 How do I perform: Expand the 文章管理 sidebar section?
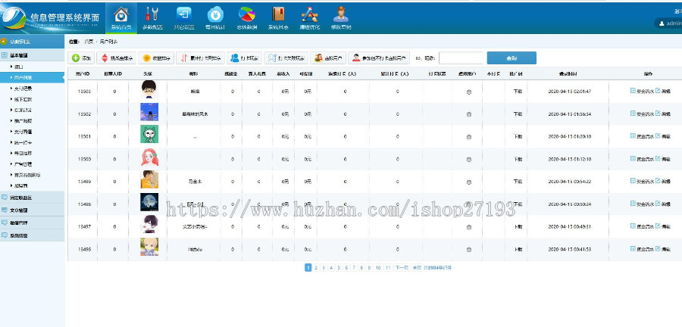click(x=32, y=210)
